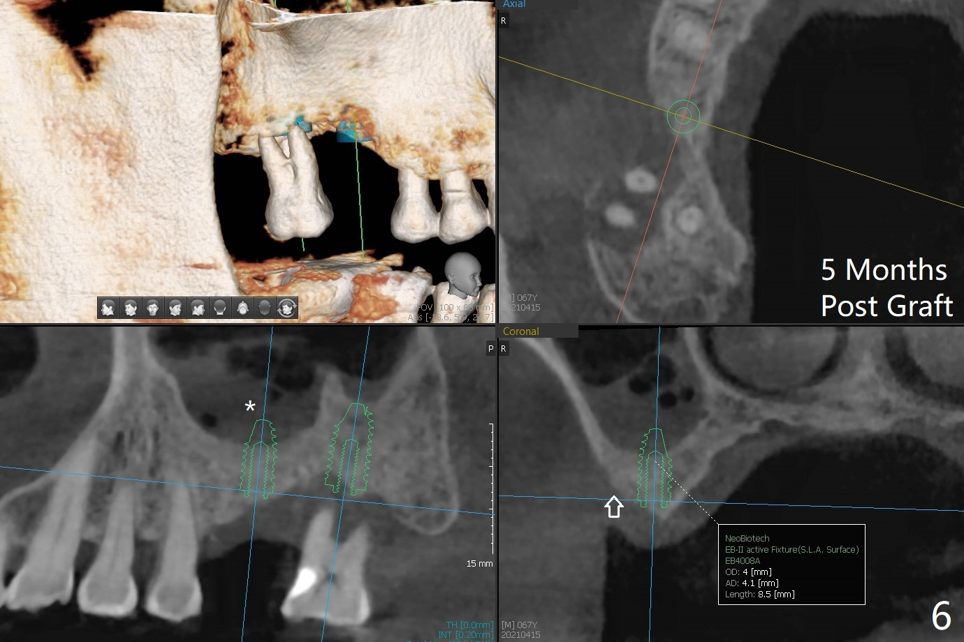Click the gray 3D head orientation indicator
The height and width of the screenshot is (642, 964).
[463, 274]
